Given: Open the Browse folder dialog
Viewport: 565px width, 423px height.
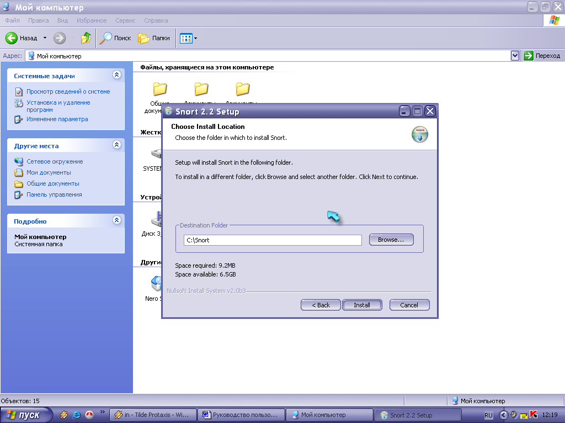Looking at the screenshot, I should pyautogui.click(x=391, y=240).
